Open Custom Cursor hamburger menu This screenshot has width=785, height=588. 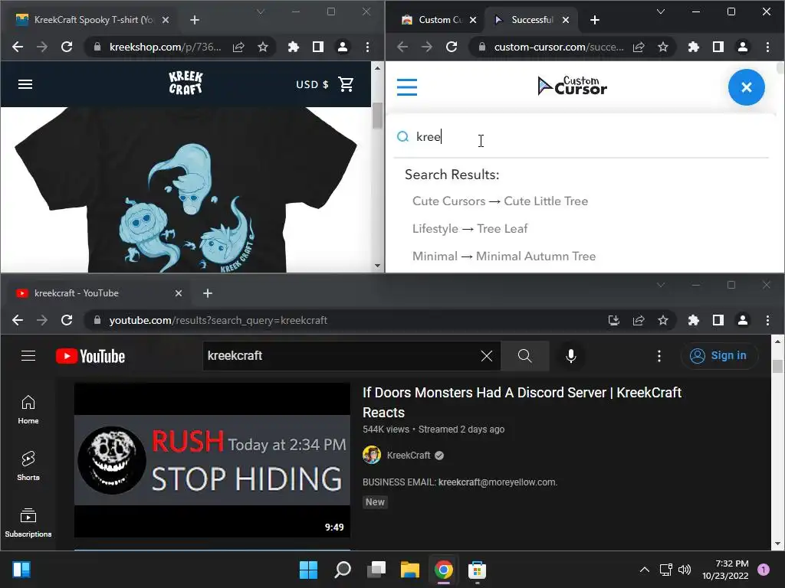pos(406,87)
